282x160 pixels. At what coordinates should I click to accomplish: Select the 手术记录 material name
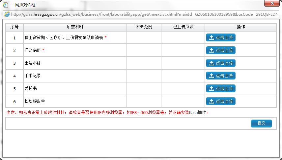tap(33, 76)
